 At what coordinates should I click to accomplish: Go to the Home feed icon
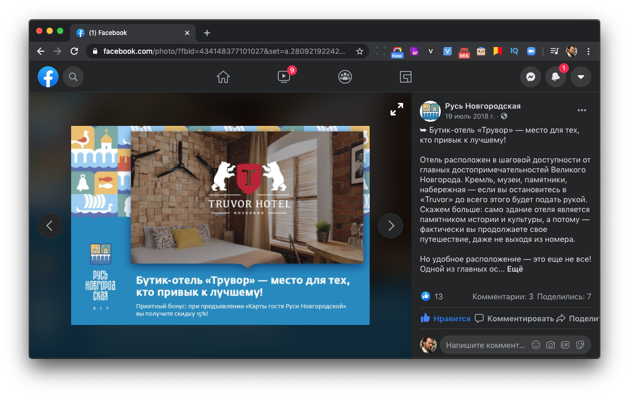223,77
